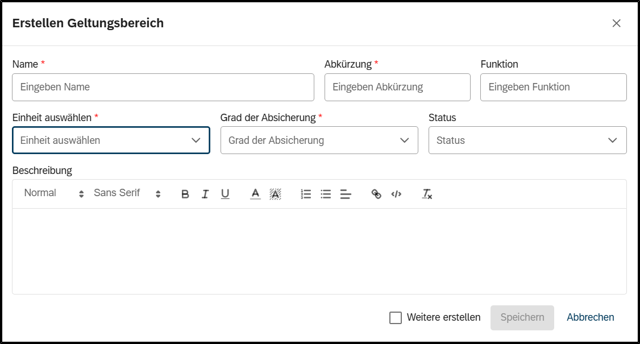Clear text formatting with the Tx icon
640x344 pixels.
(x=426, y=194)
